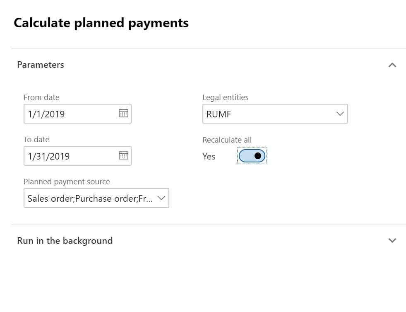Expand Planned payment source dropdown arrow
The width and height of the screenshot is (406, 312).
[161, 198]
